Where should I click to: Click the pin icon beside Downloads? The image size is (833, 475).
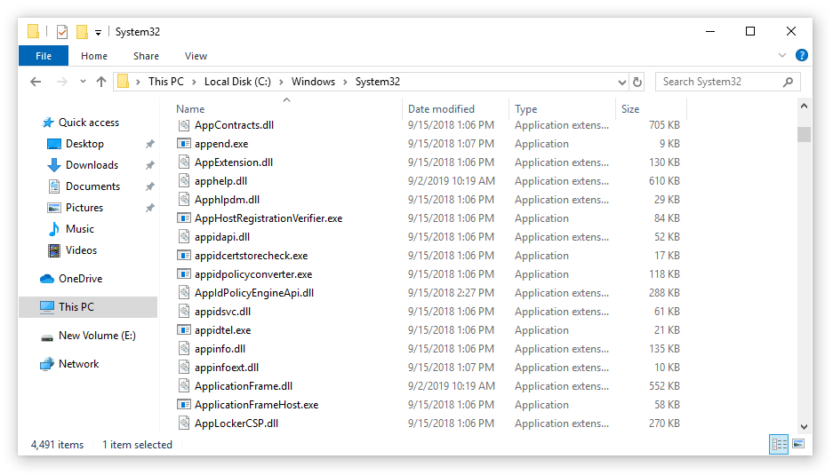pos(150,165)
